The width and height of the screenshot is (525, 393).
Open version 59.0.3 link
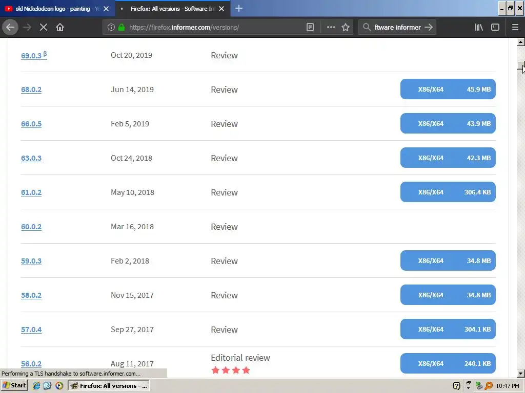pos(31,261)
